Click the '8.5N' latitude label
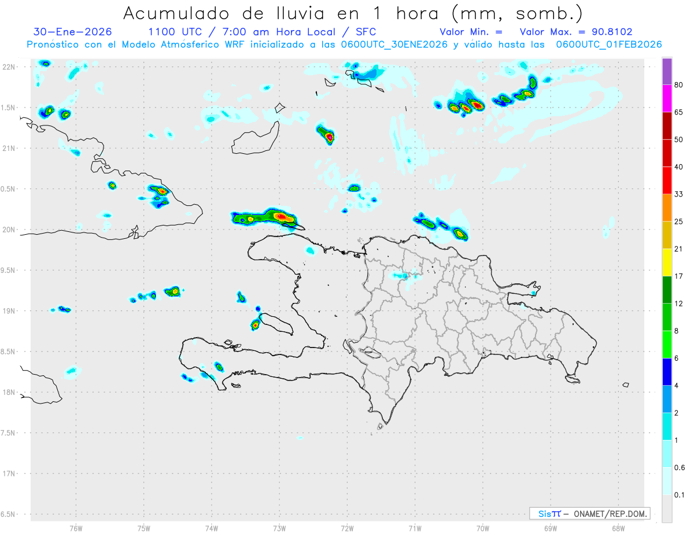This screenshot has width=694, height=536. tap(8, 352)
